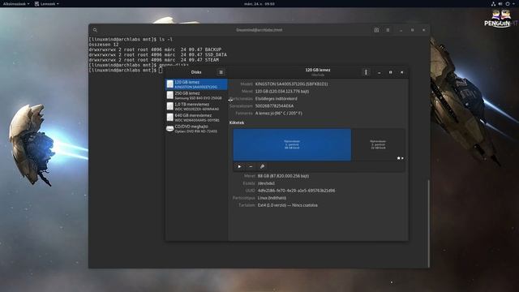Mount the selected partition with play button
The height and width of the screenshot is (292, 519).
pyautogui.click(x=239, y=166)
